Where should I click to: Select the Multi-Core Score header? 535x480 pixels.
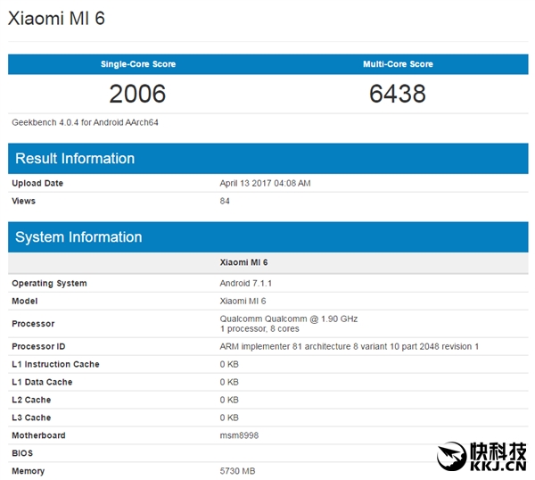coord(398,64)
